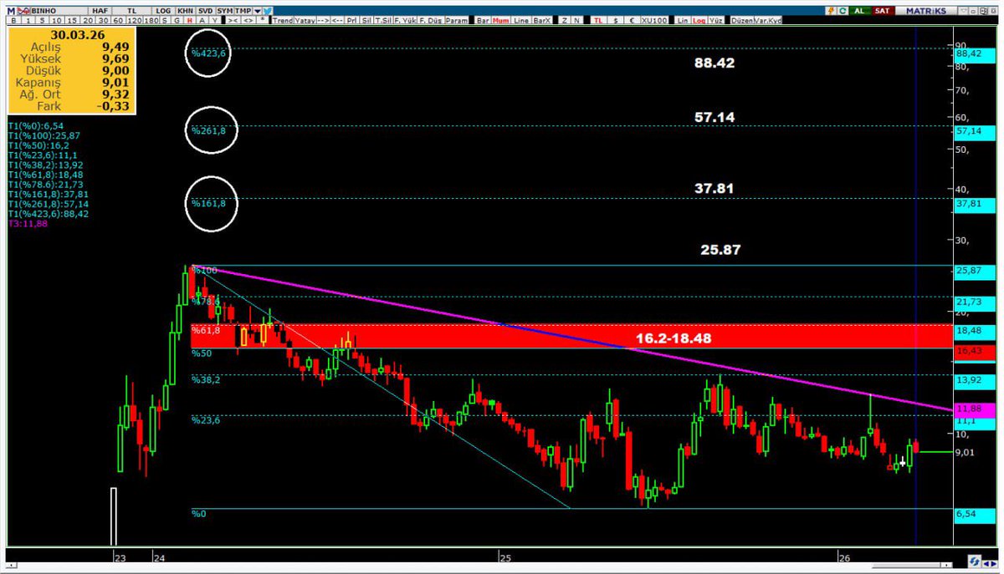The width and height of the screenshot is (1004, 574).
Task: Select the G daily period
Action: (x=177, y=20)
